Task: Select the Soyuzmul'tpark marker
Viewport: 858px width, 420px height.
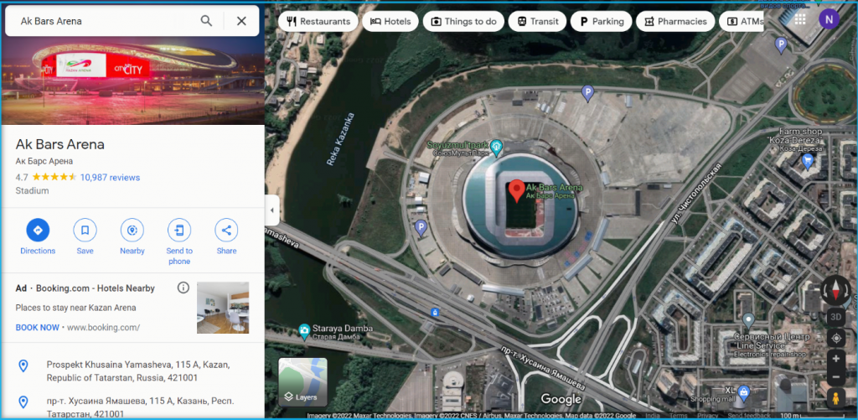Action: coord(496,146)
